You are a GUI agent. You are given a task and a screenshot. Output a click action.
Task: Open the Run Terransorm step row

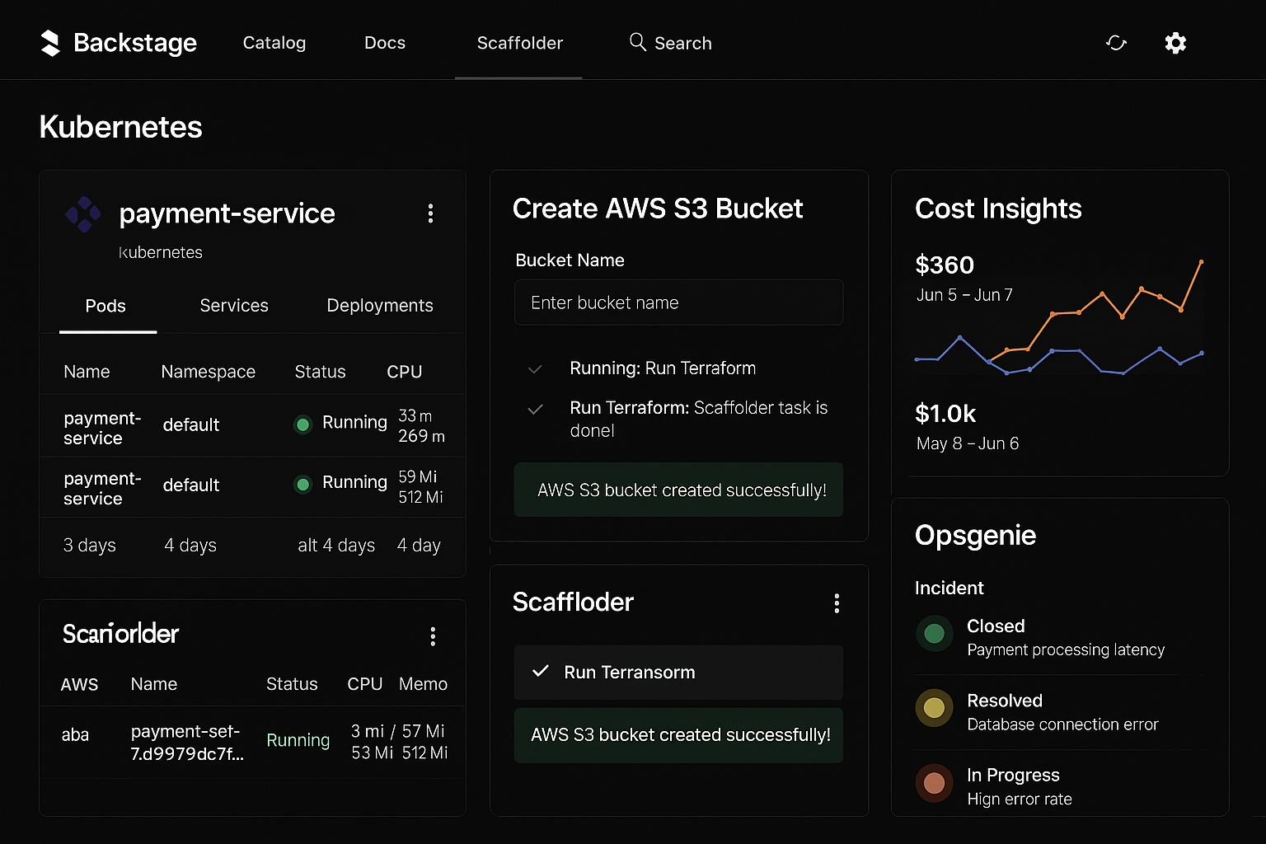click(x=678, y=673)
